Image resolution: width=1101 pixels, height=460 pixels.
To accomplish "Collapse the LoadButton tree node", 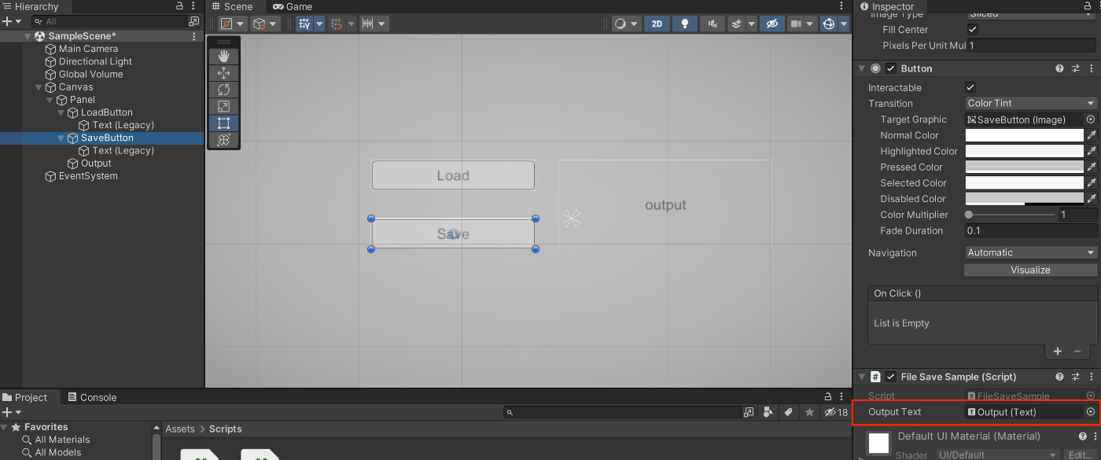I will (61, 112).
